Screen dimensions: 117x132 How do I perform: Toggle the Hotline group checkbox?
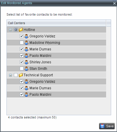(16, 29)
